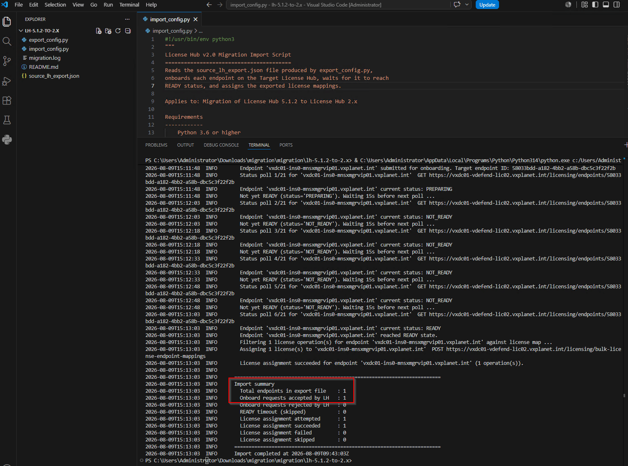Go back with the navigation arrow
Image resolution: width=628 pixels, height=466 pixels.
[x=209, y=5]
